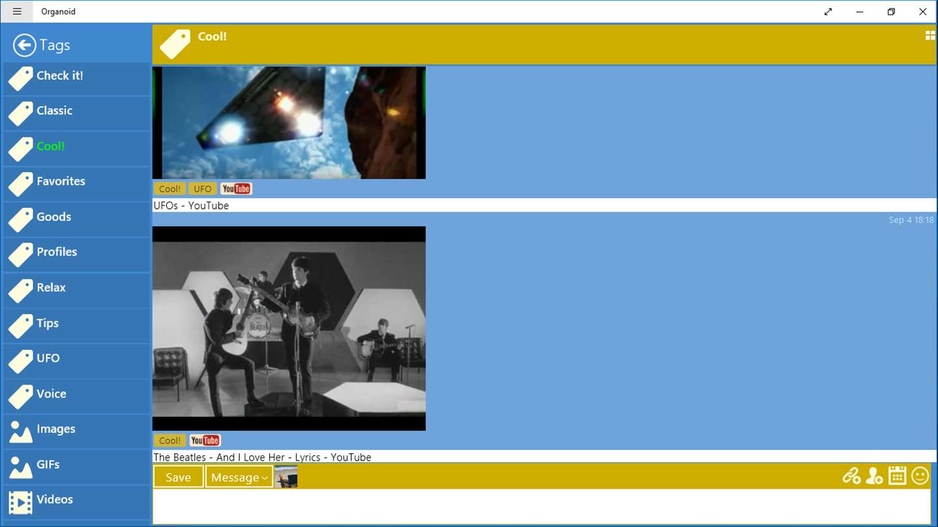Open the Profiles tag

(x=76, y=255)
